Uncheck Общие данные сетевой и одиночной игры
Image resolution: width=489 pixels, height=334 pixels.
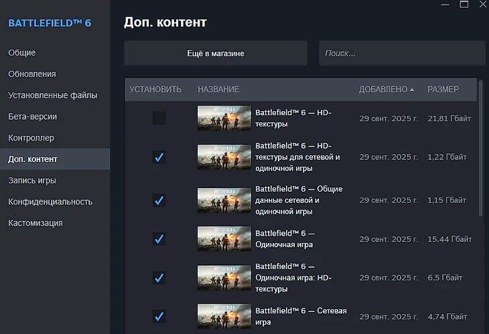159,200
